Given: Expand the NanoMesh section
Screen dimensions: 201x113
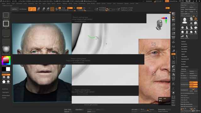Looking at the screenshot, I should point(184,49).
